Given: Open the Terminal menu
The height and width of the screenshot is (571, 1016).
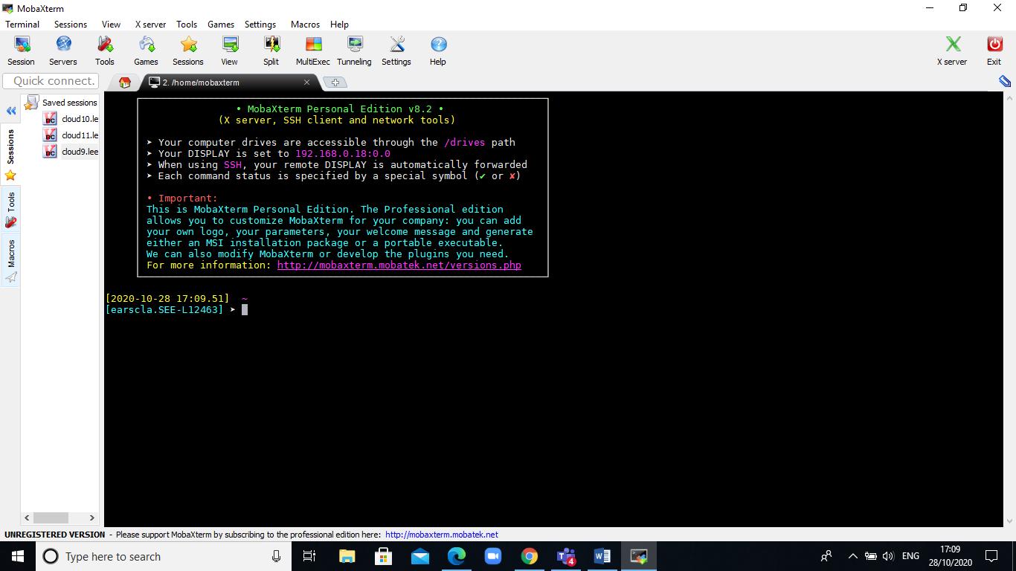Looking at the screenshot, I should (22, 24).
